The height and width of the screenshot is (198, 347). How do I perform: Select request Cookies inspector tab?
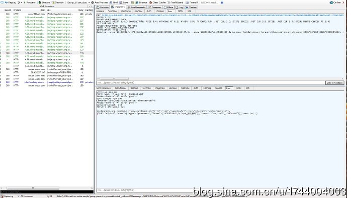tap(160, 11)
